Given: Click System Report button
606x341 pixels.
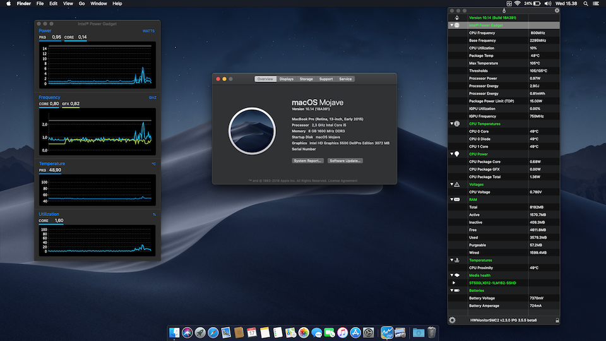Looking at the screenshot, I should 307,161.
